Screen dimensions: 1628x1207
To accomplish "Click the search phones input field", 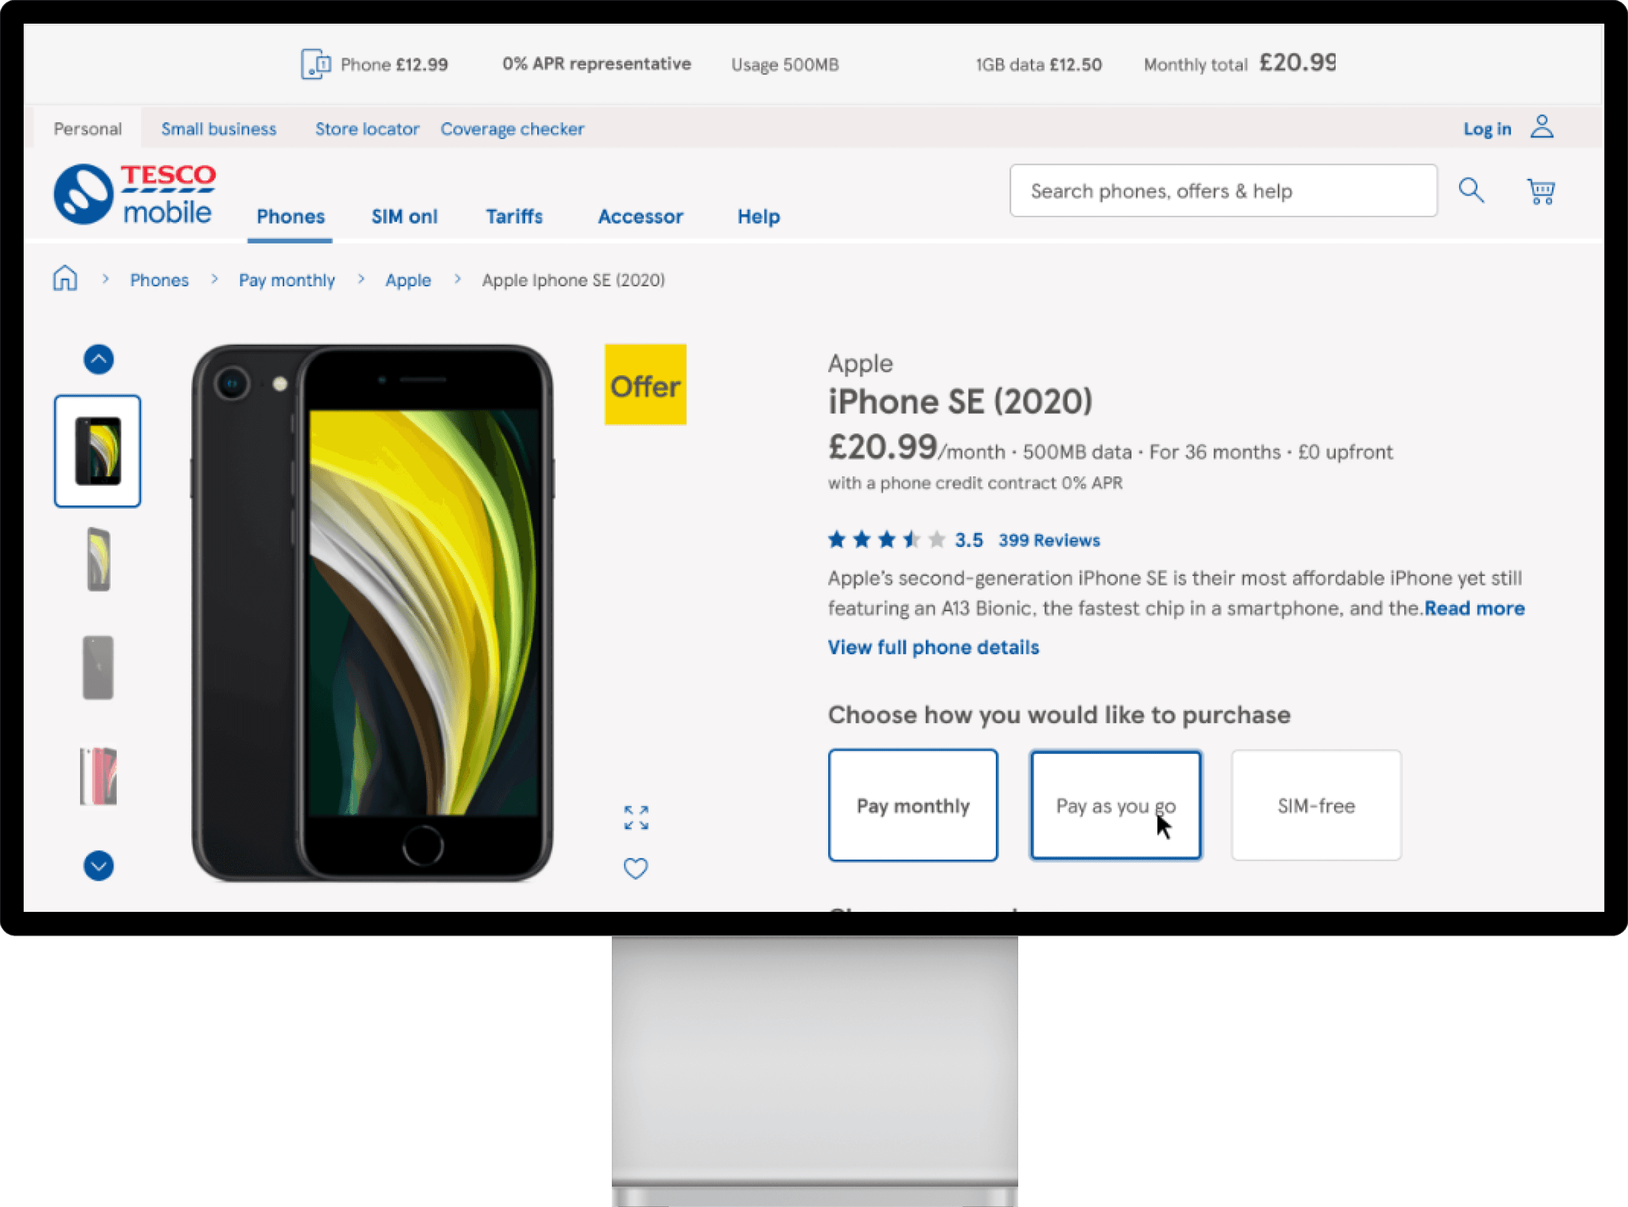I will (x=1223, y=191).
